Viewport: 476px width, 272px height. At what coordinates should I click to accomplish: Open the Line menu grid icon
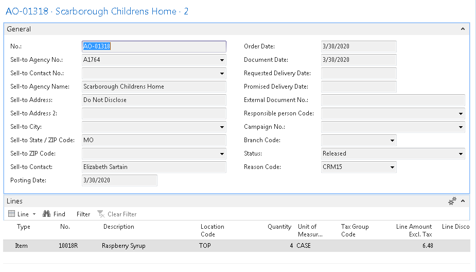coord(12,214)
